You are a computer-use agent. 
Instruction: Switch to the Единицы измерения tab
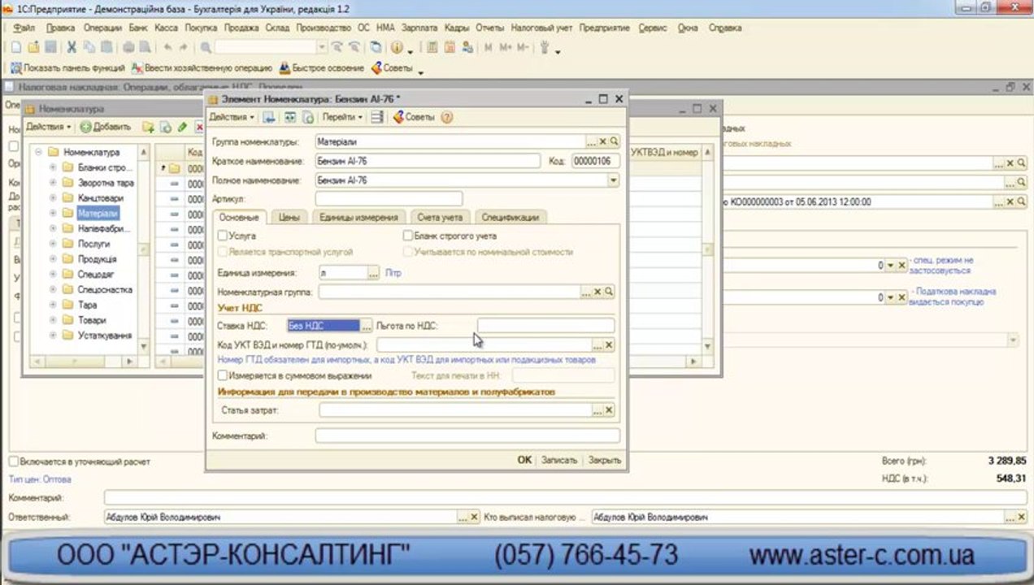358,217
